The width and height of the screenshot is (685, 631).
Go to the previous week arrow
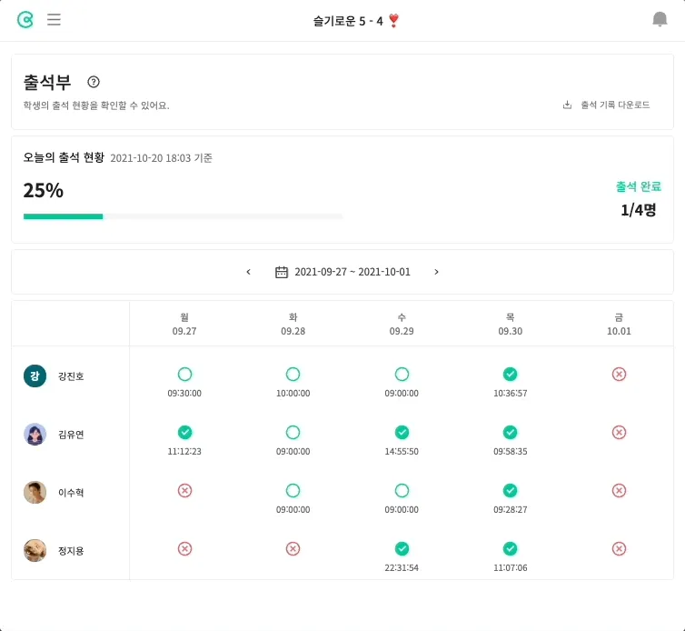pyautogui.click(x=249, y=272)
